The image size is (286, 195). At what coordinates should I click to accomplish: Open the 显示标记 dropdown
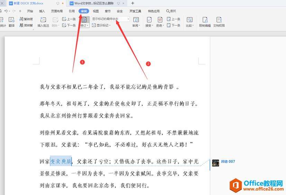point(101,25)
